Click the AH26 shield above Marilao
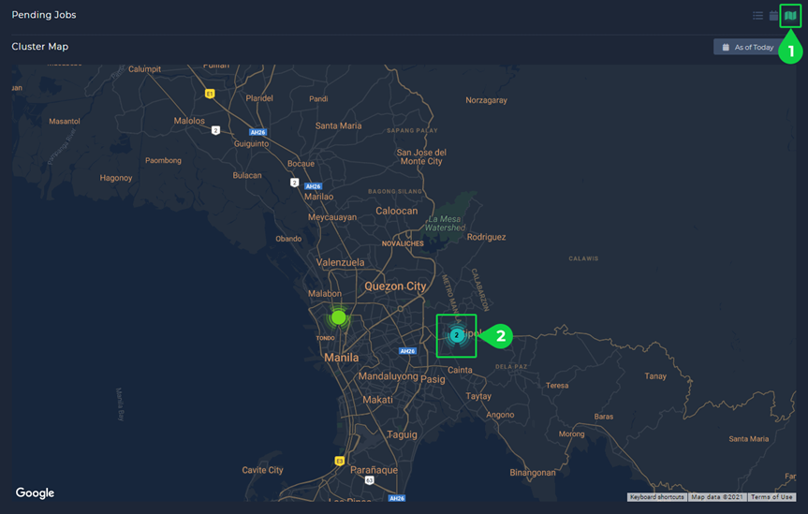Image resolution: width=808 pixels, height=514 pixels. coord(313,186)
